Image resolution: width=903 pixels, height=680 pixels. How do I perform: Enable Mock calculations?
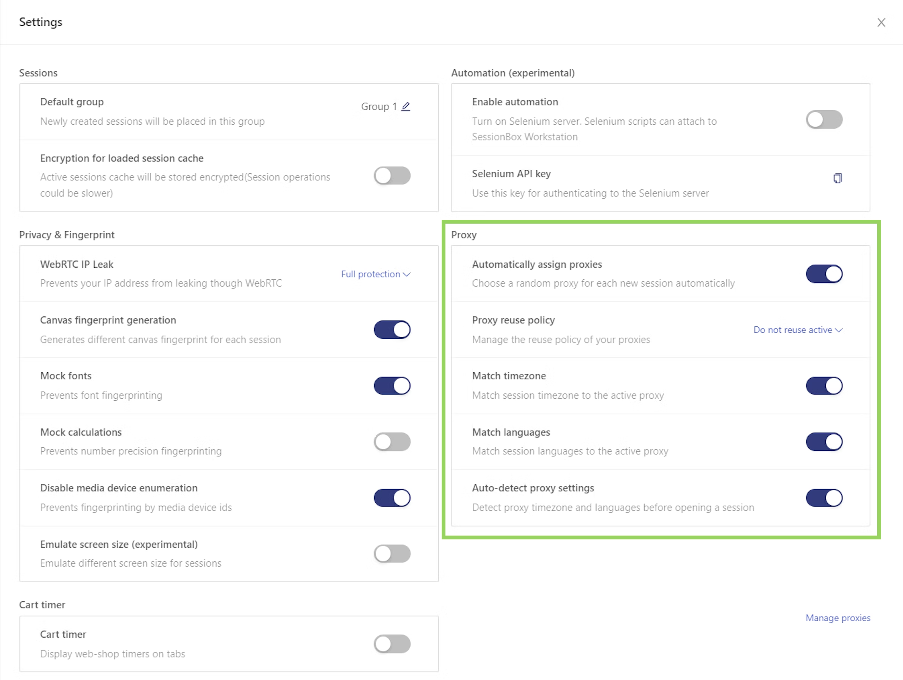tap(392, 442)
